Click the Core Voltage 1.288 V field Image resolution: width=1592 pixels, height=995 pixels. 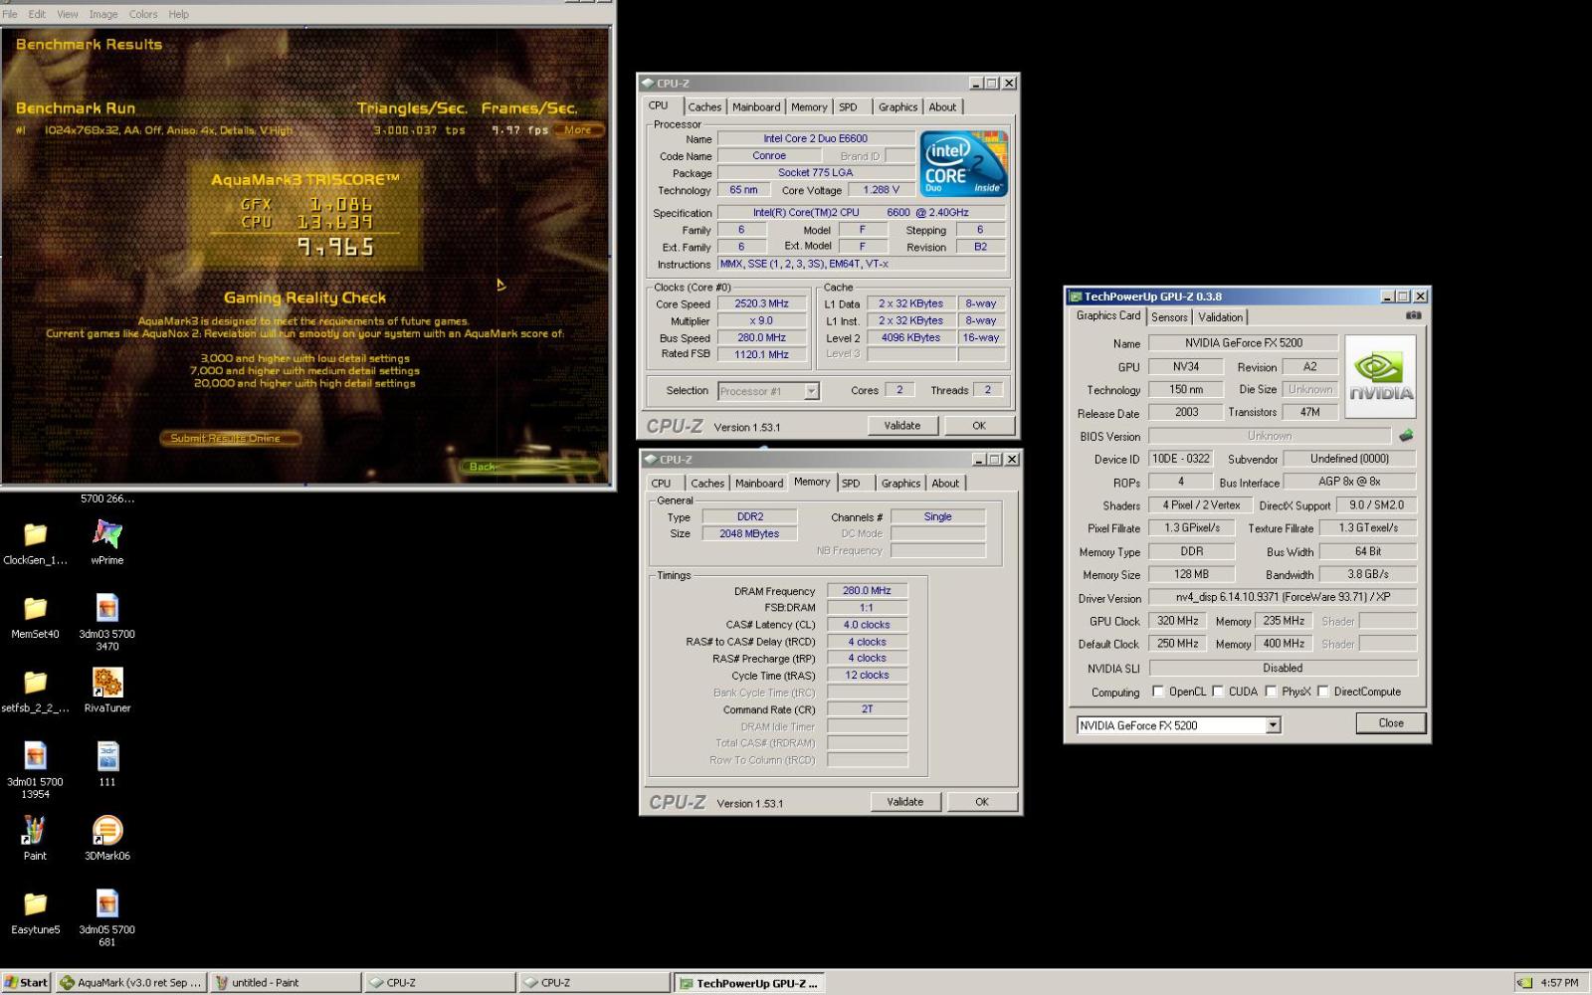pyautogui.click(x=882, y=190)
